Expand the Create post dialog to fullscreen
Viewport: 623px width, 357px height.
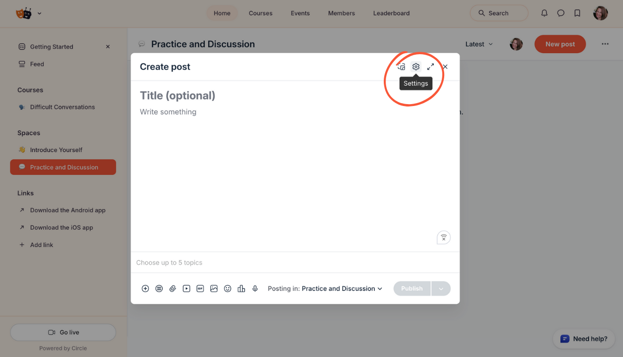tap(430, 67)
